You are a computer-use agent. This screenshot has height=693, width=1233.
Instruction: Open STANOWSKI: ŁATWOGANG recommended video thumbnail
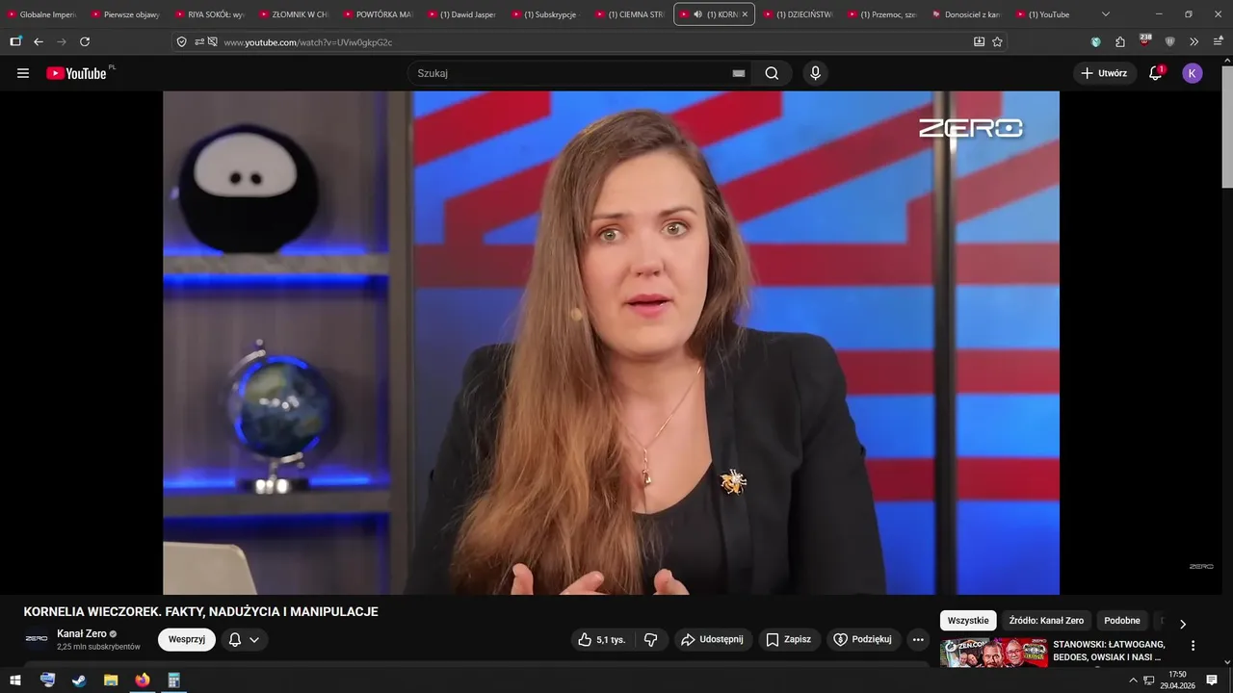pos(993,654)
